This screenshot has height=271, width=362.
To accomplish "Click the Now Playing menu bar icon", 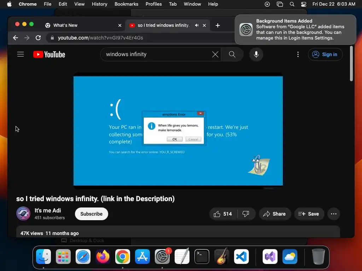I will pos(267,4).
